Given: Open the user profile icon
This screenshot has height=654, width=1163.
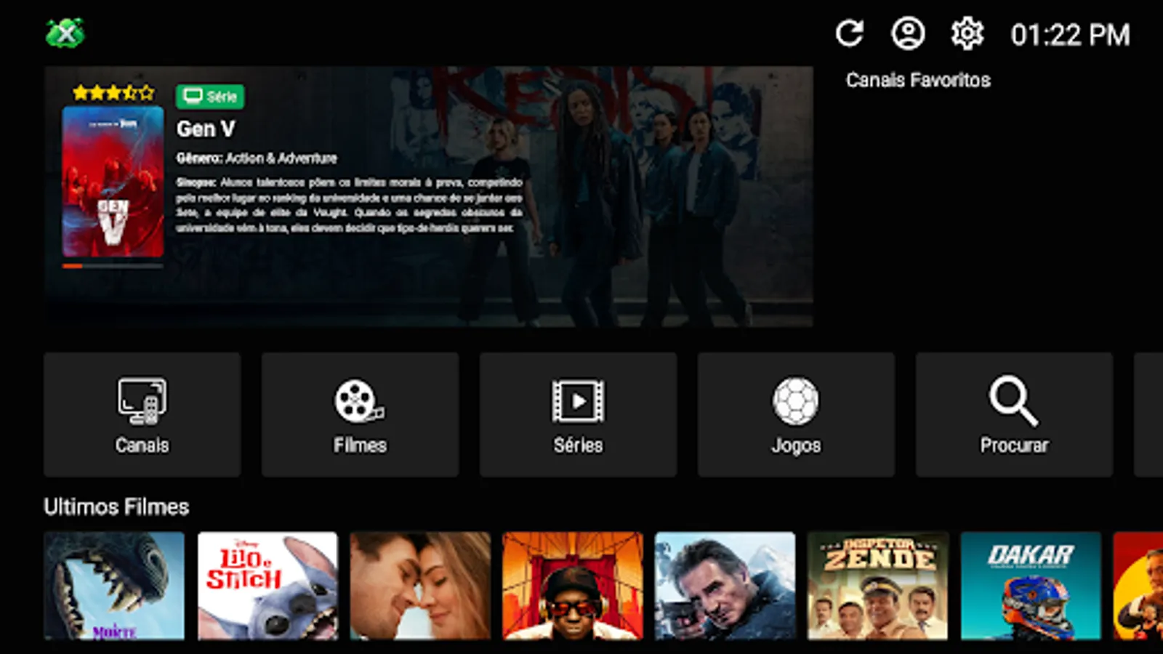Looking at the screenshot, I should tap(908, 33).
